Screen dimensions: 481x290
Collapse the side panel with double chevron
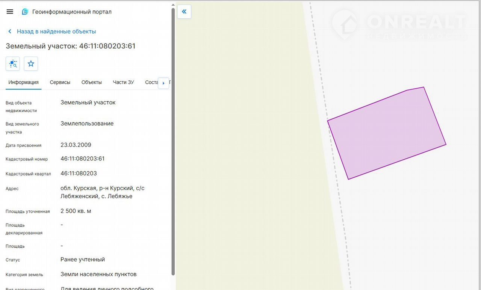point(184,12)
